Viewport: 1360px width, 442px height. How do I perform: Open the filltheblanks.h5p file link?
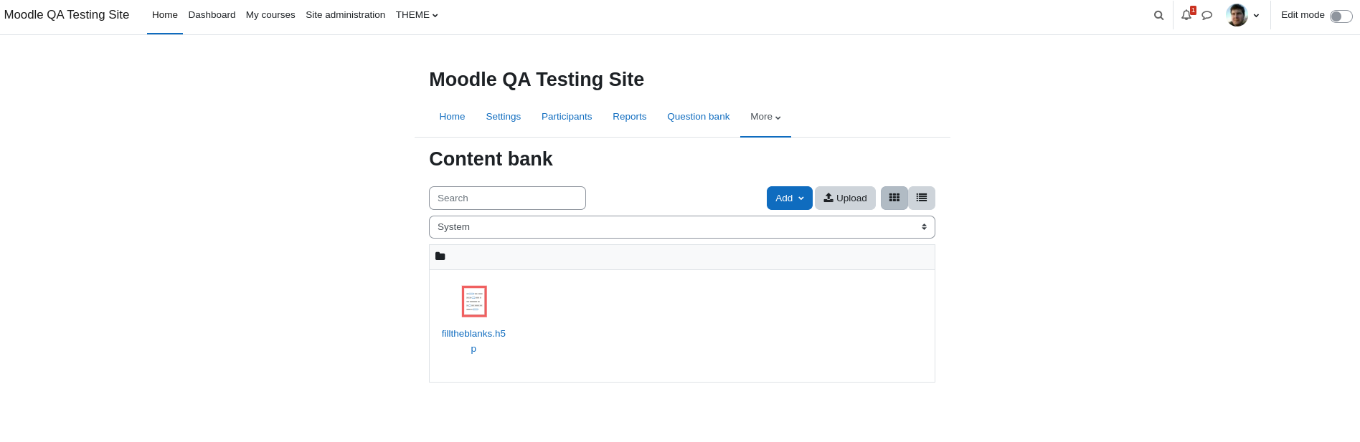[473, 341]
